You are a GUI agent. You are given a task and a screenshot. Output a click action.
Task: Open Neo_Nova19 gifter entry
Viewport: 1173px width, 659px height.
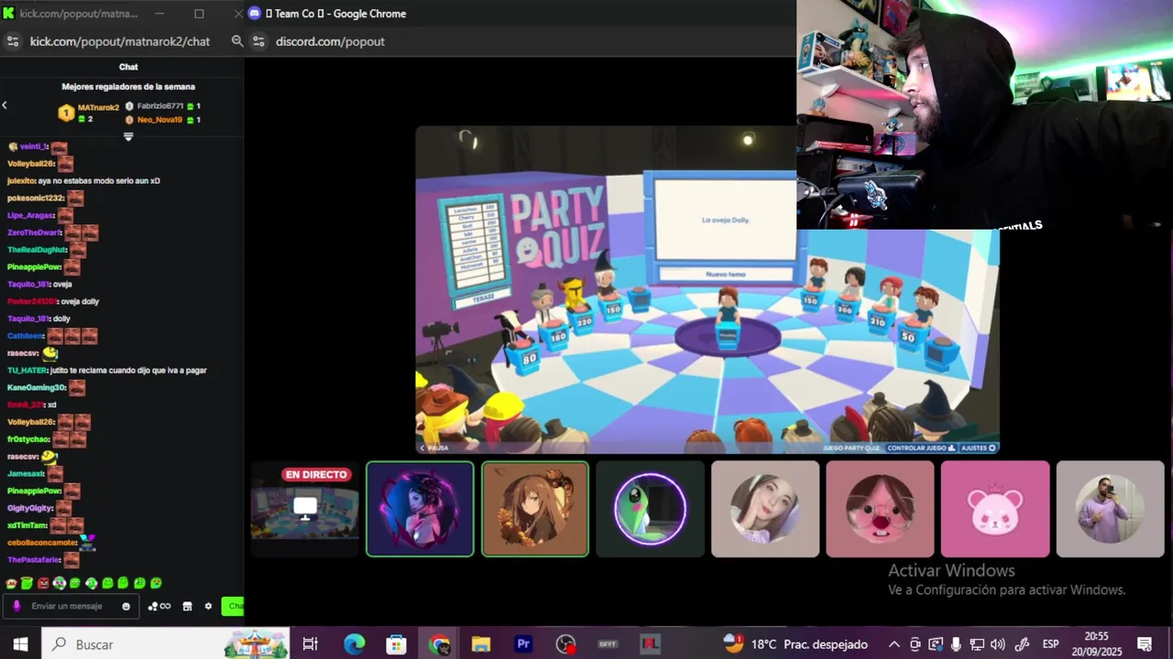[162, 120]
